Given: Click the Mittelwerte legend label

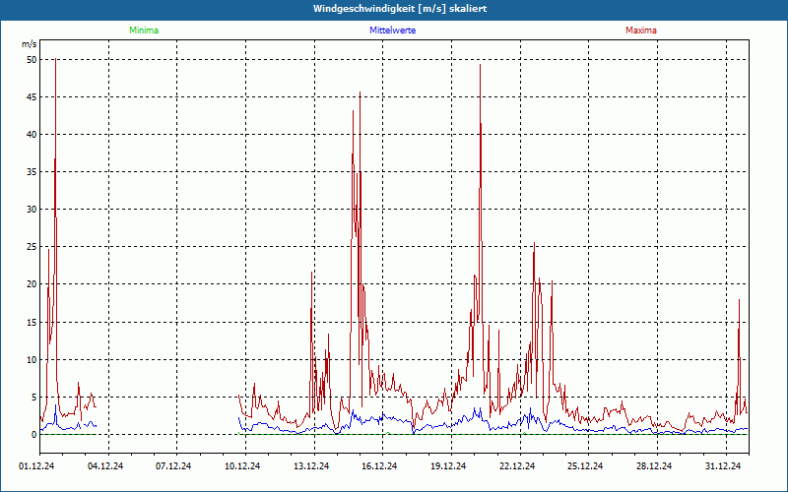Looking at the screenshot, I should pyautogui.click(x=392, y=31).
